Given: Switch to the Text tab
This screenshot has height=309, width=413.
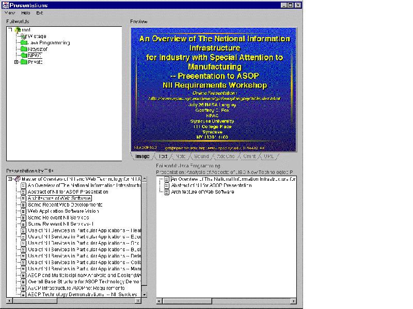Looking at the screenshot, I should tap(163, 157).
